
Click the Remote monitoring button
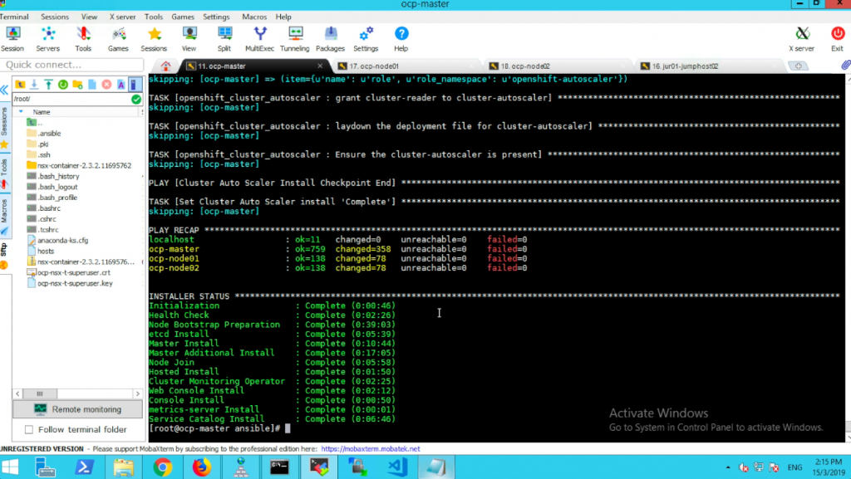coord(77,409)
